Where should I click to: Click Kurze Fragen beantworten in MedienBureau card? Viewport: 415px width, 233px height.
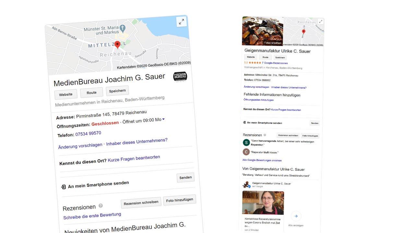[134, 159]
